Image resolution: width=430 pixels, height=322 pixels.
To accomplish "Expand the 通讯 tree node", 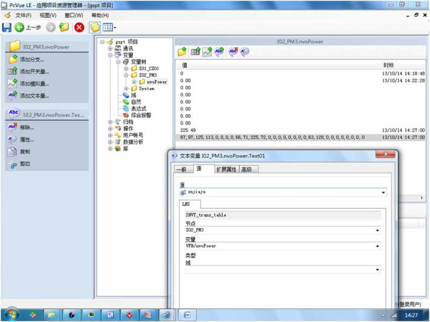I will click(110, 49).
